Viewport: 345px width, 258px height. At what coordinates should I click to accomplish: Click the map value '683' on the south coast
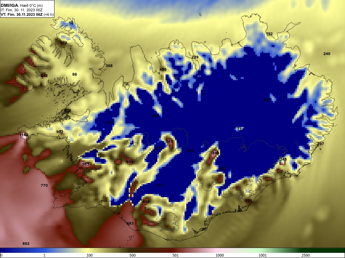pos(130,223)
